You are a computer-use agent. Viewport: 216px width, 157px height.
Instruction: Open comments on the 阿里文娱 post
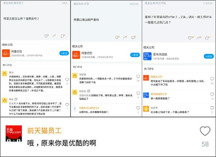pos(63,36)
